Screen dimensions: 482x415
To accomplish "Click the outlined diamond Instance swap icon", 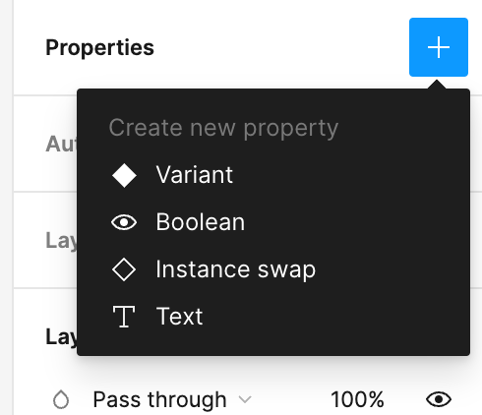I will [124, 269].
